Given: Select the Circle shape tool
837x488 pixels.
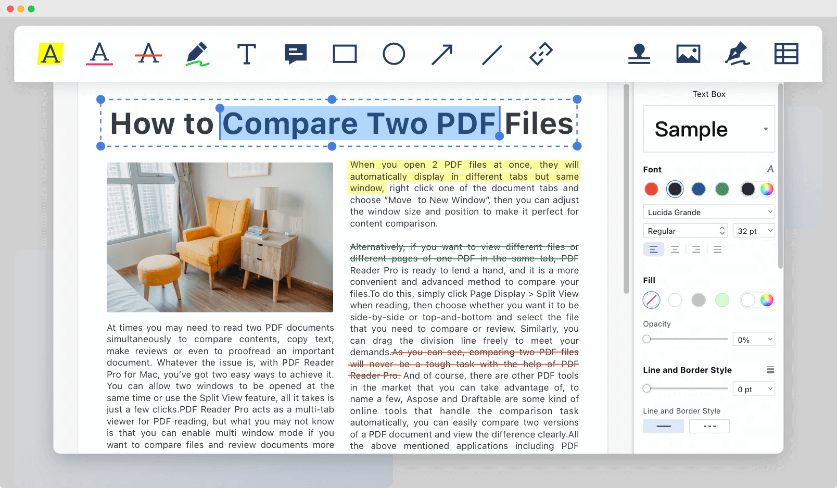Looking at the screenshot, I should coord(394,54).
